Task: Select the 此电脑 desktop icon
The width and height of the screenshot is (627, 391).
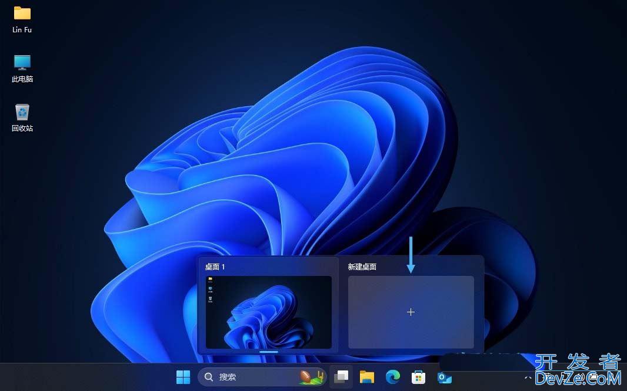Action: click(x=22, y=69)
